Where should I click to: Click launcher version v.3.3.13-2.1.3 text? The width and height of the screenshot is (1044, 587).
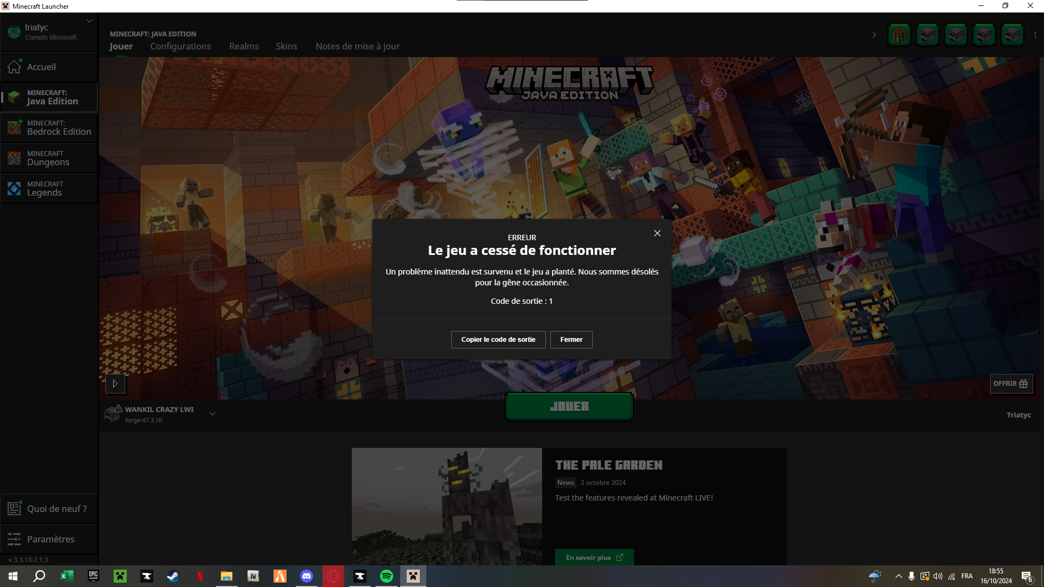(28, 560)
